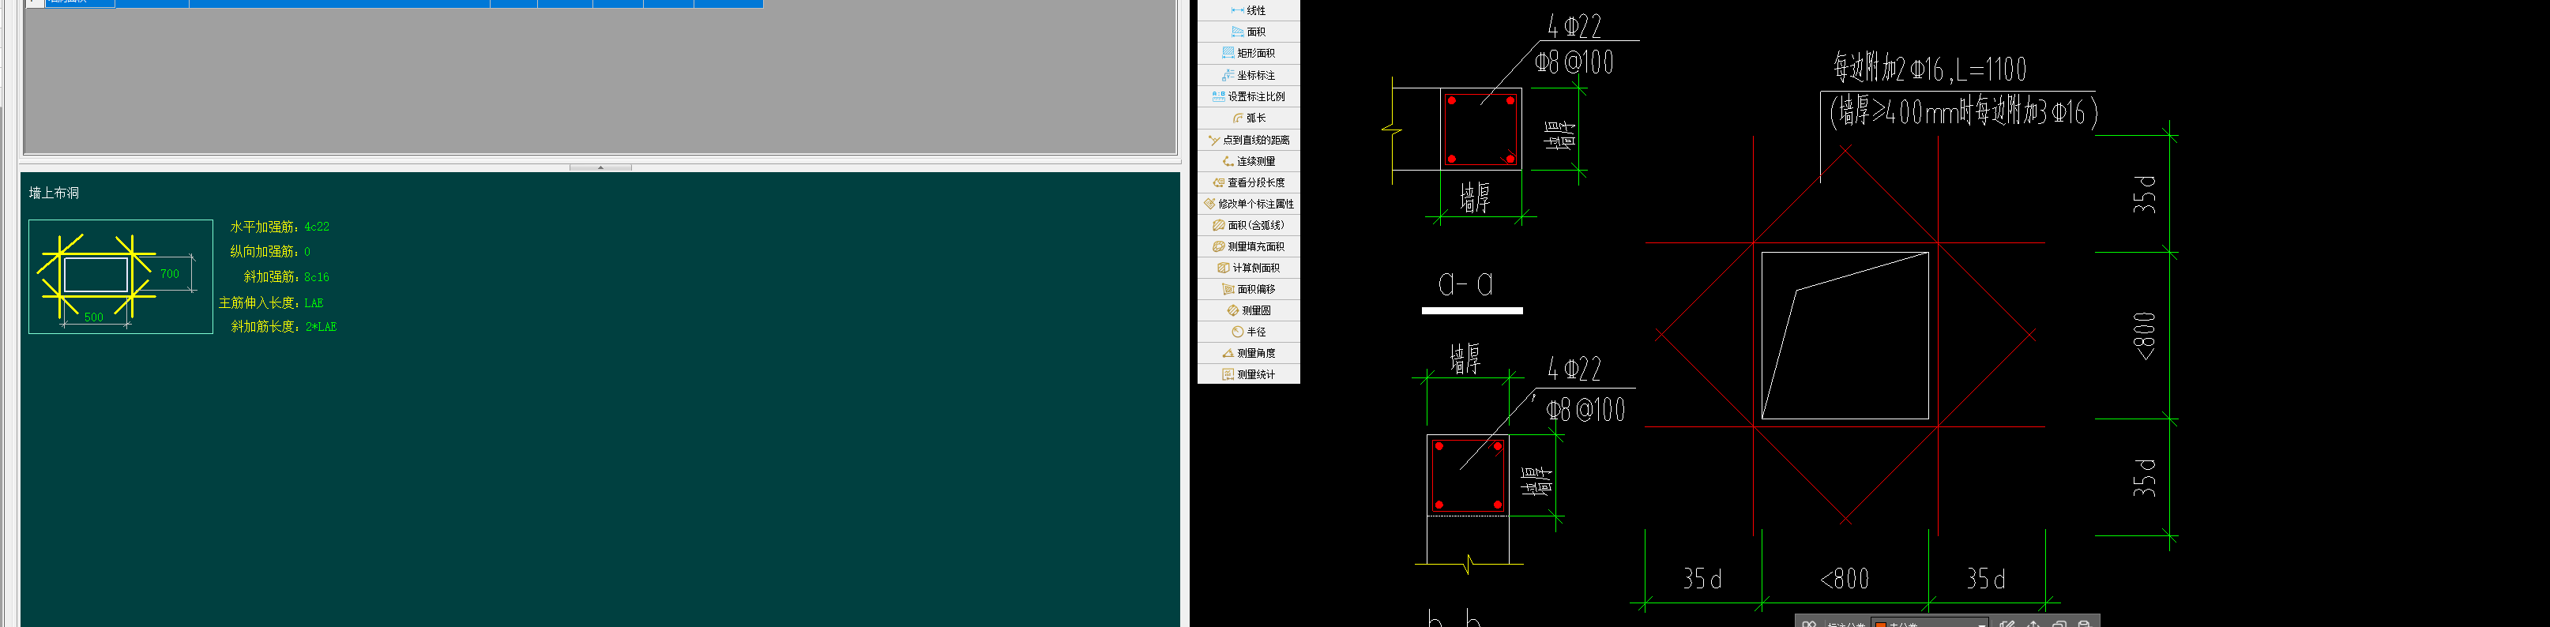Click the 墙上布洞 panel title
The image size is (2550, 627).
point(54,193)
